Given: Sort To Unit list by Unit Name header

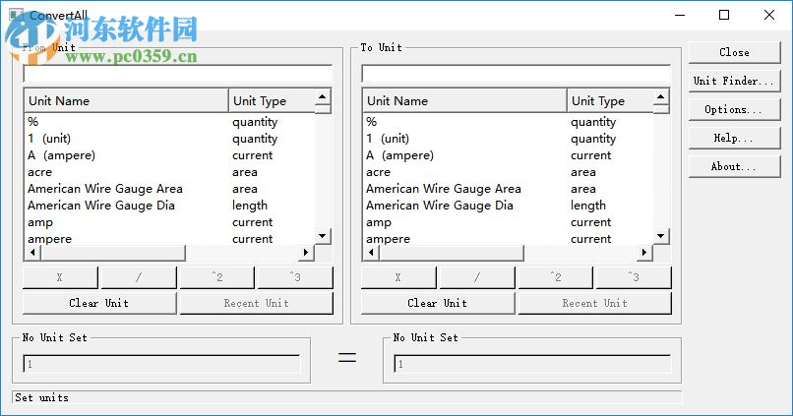Looking at the screenshot, I should (x=464, y=100).
